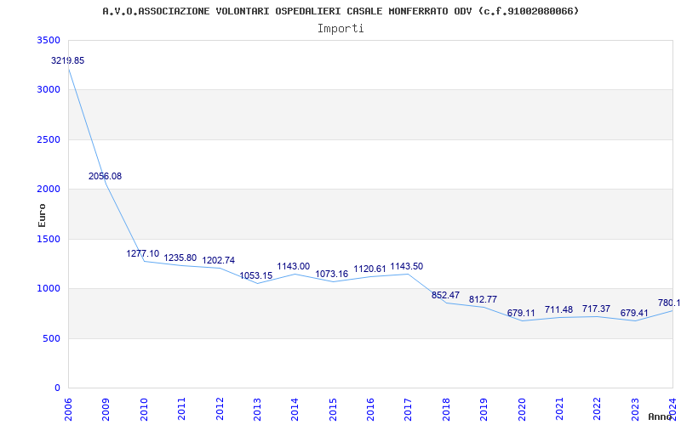Select the 1235.80 value label
Image resolution: width=681 pixels, height=425 pixels.
[180, 258]
